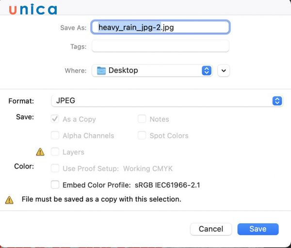
Task: Toggle the Layers checkbox
Action: pyautogui.click(x=55, y=152)
